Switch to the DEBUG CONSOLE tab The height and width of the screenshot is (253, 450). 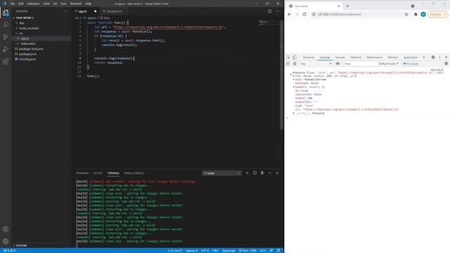134,174
